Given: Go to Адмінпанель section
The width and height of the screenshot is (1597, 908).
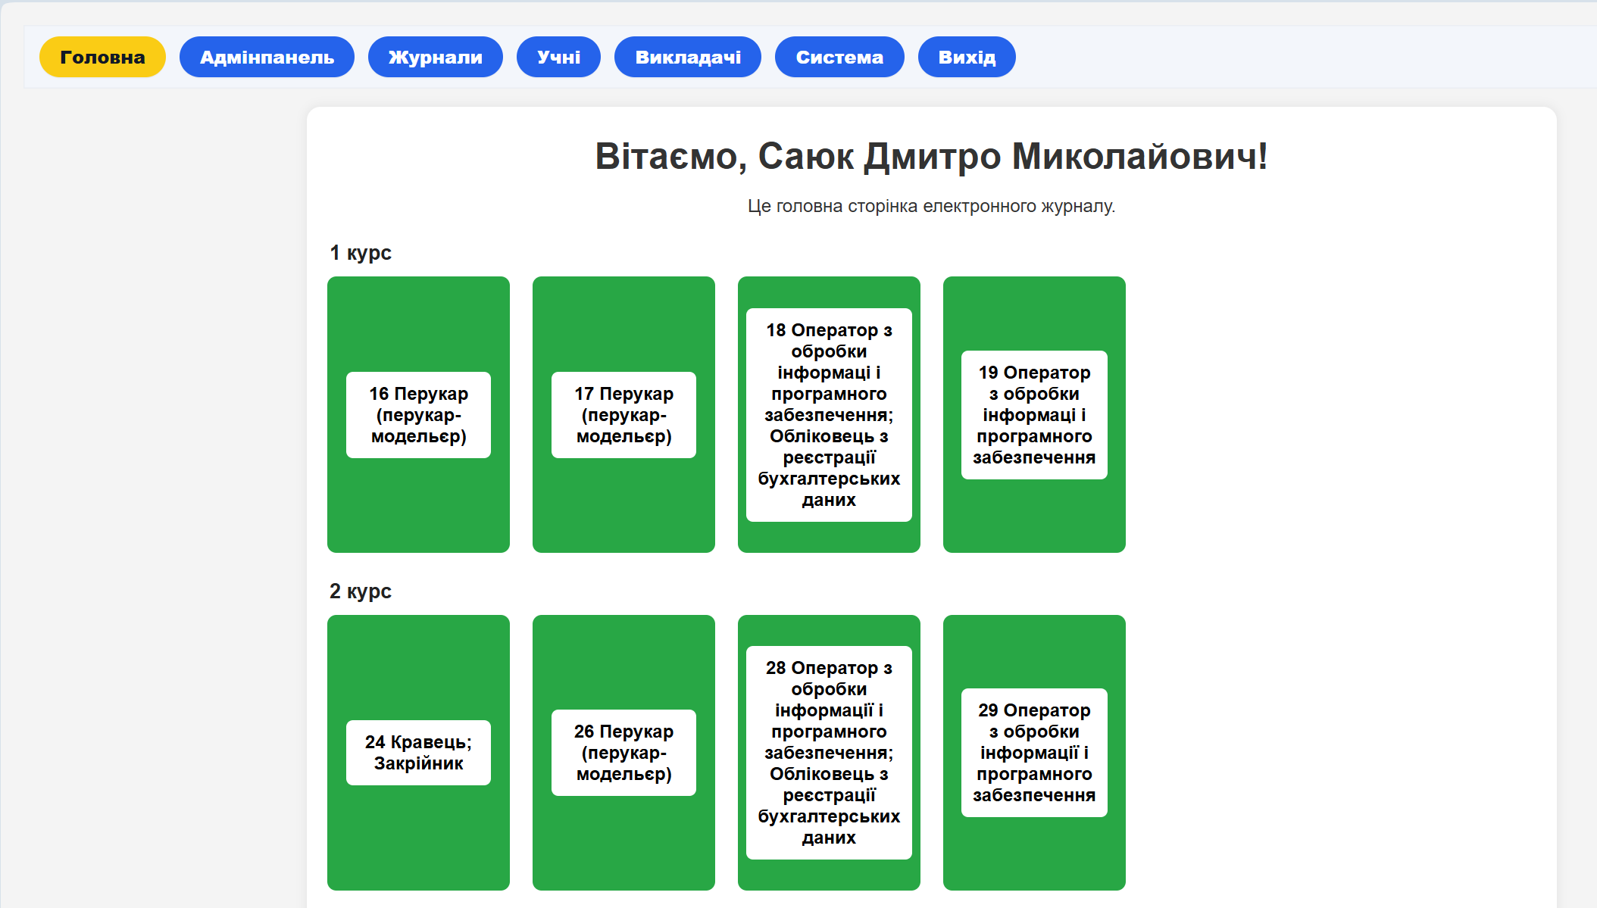Looking at the screenshot, I should (267, 57).
